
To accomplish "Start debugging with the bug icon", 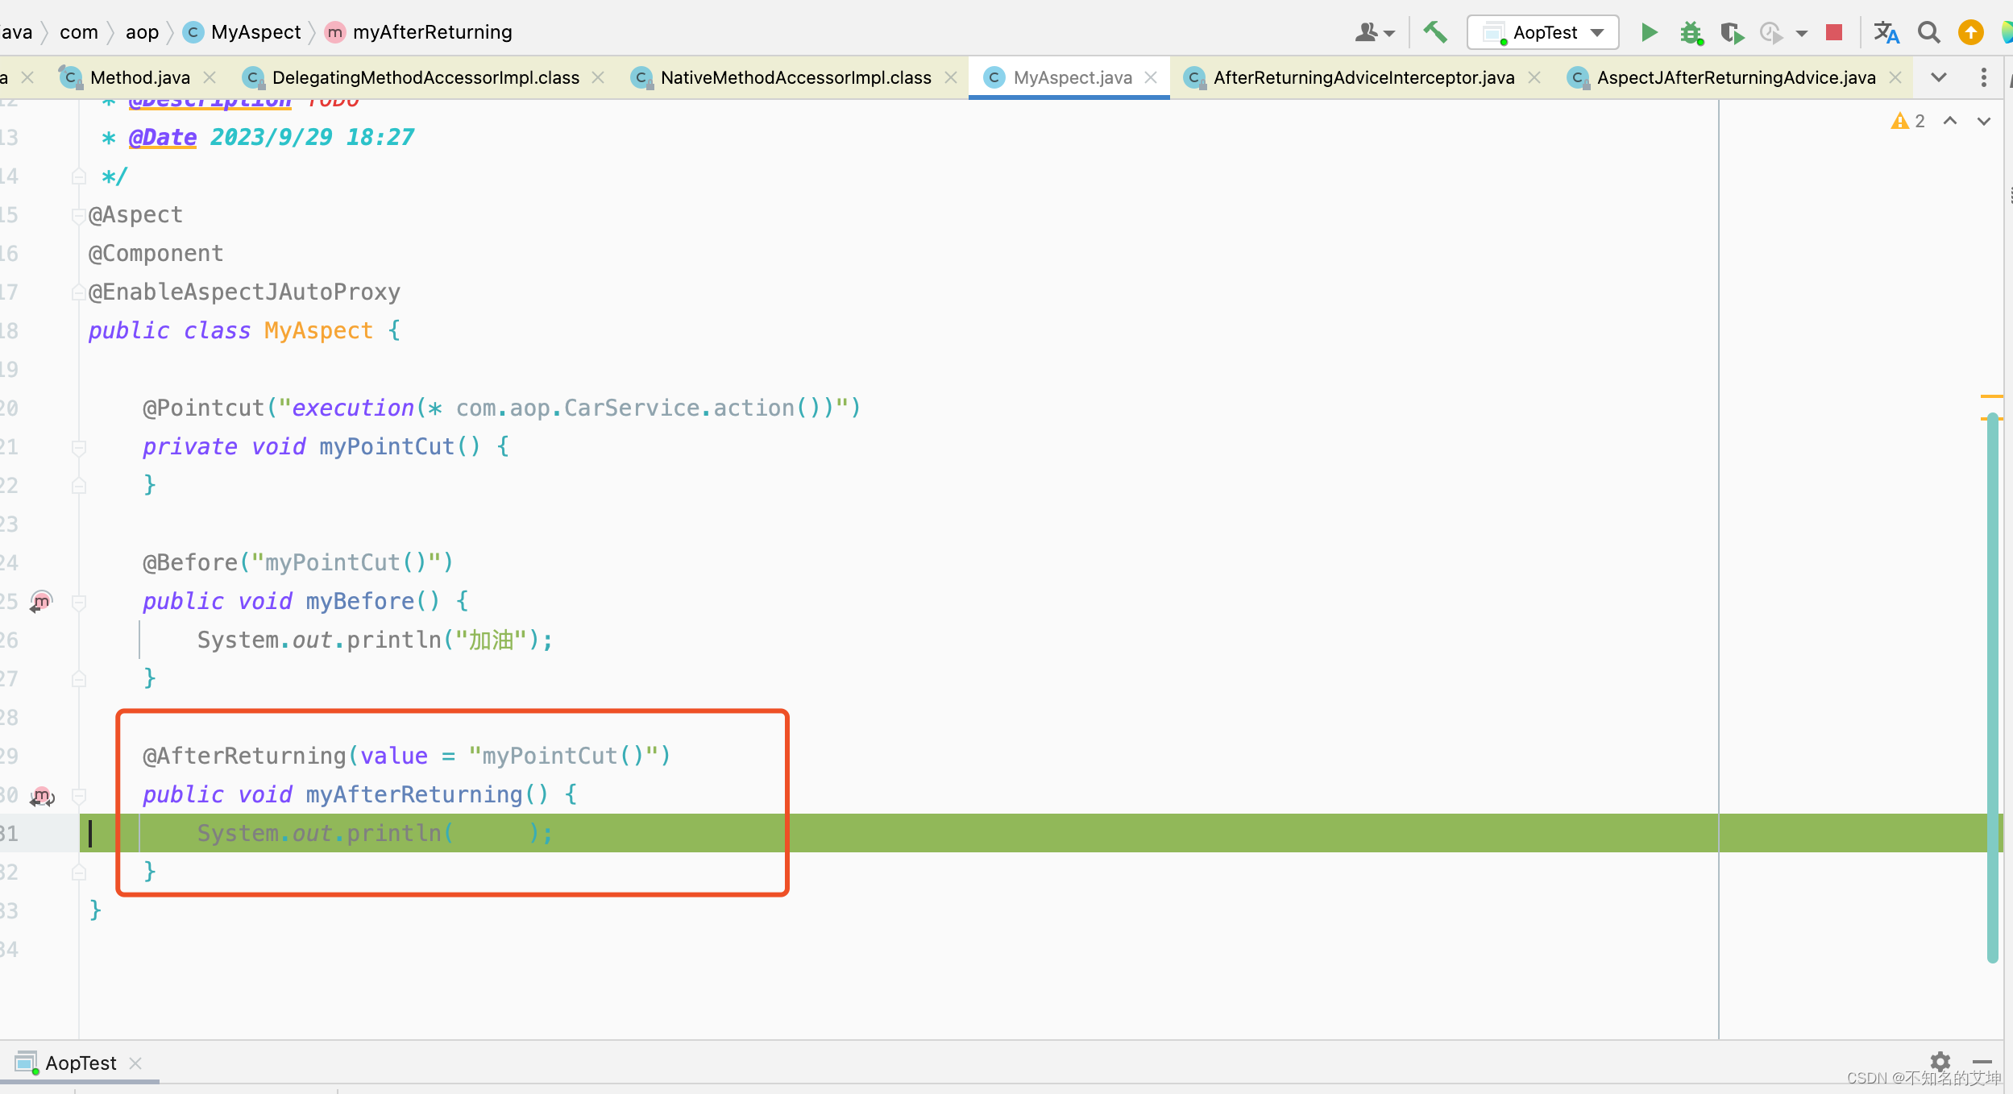I will (x=1691, y=32).
